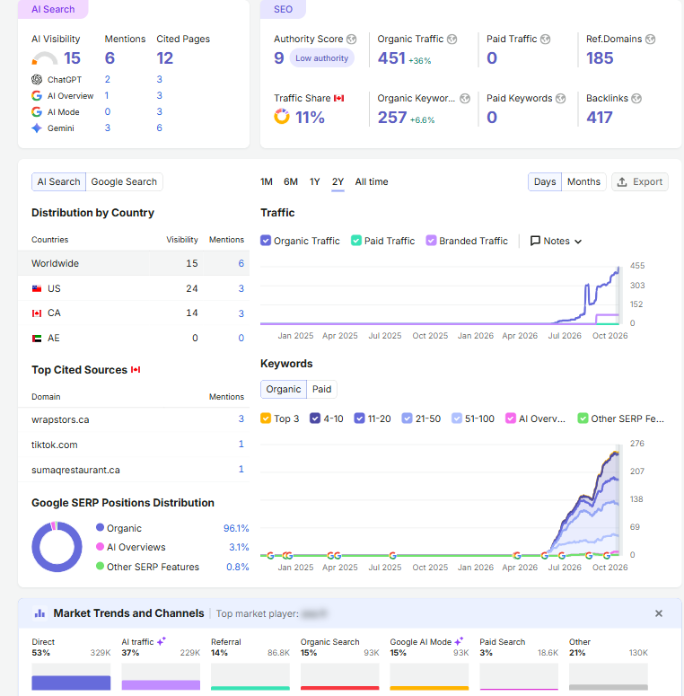Click the Organic Search channel red bar

point(340,688)
